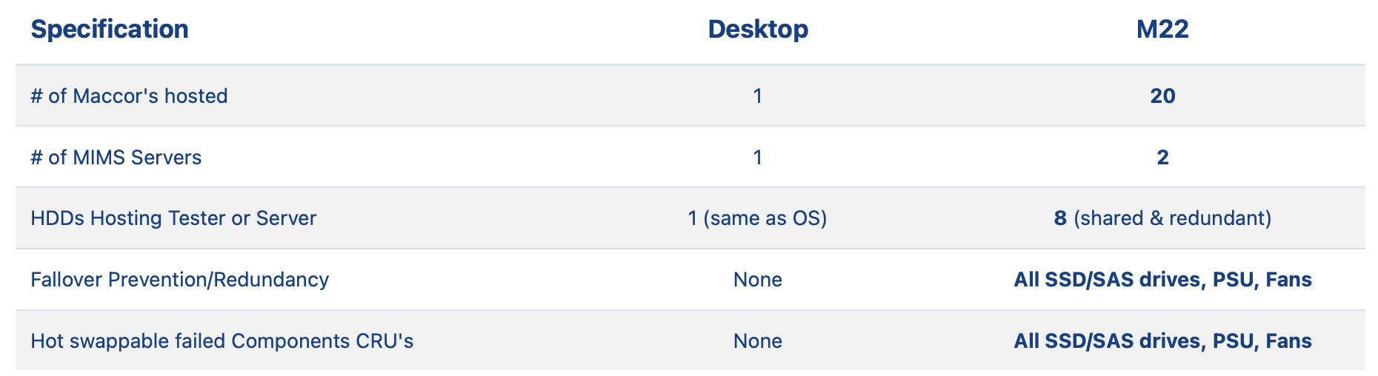This screenshot has width=1378, height=376.
Task: Select the '# of MIMS Servers' row label
Action: point(116,158)
